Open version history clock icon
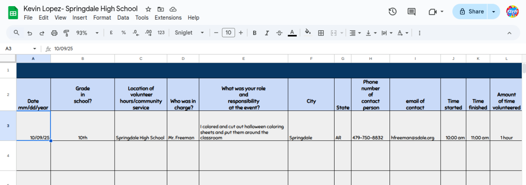The image size is (526, 185). (x=392, y=11)
